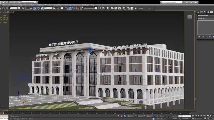Click the Create tab in command panel

click(x=198, y=12)
